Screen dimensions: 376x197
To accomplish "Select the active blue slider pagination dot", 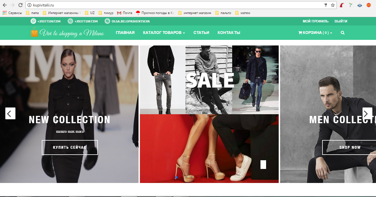I will tap(176, 177).
